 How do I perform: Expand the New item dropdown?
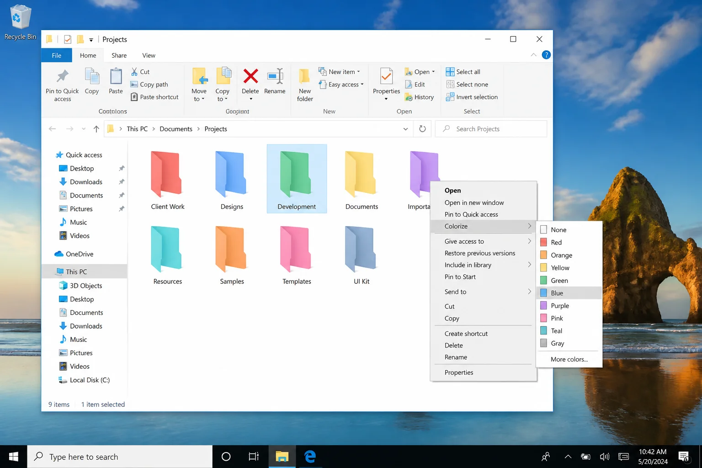click(358, 72)
